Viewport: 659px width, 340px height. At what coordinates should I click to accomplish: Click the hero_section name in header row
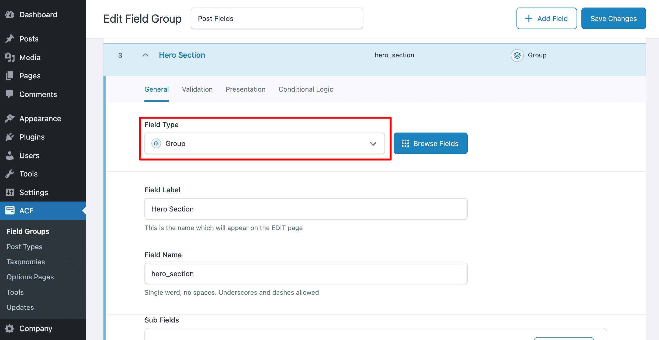[394, 55]
